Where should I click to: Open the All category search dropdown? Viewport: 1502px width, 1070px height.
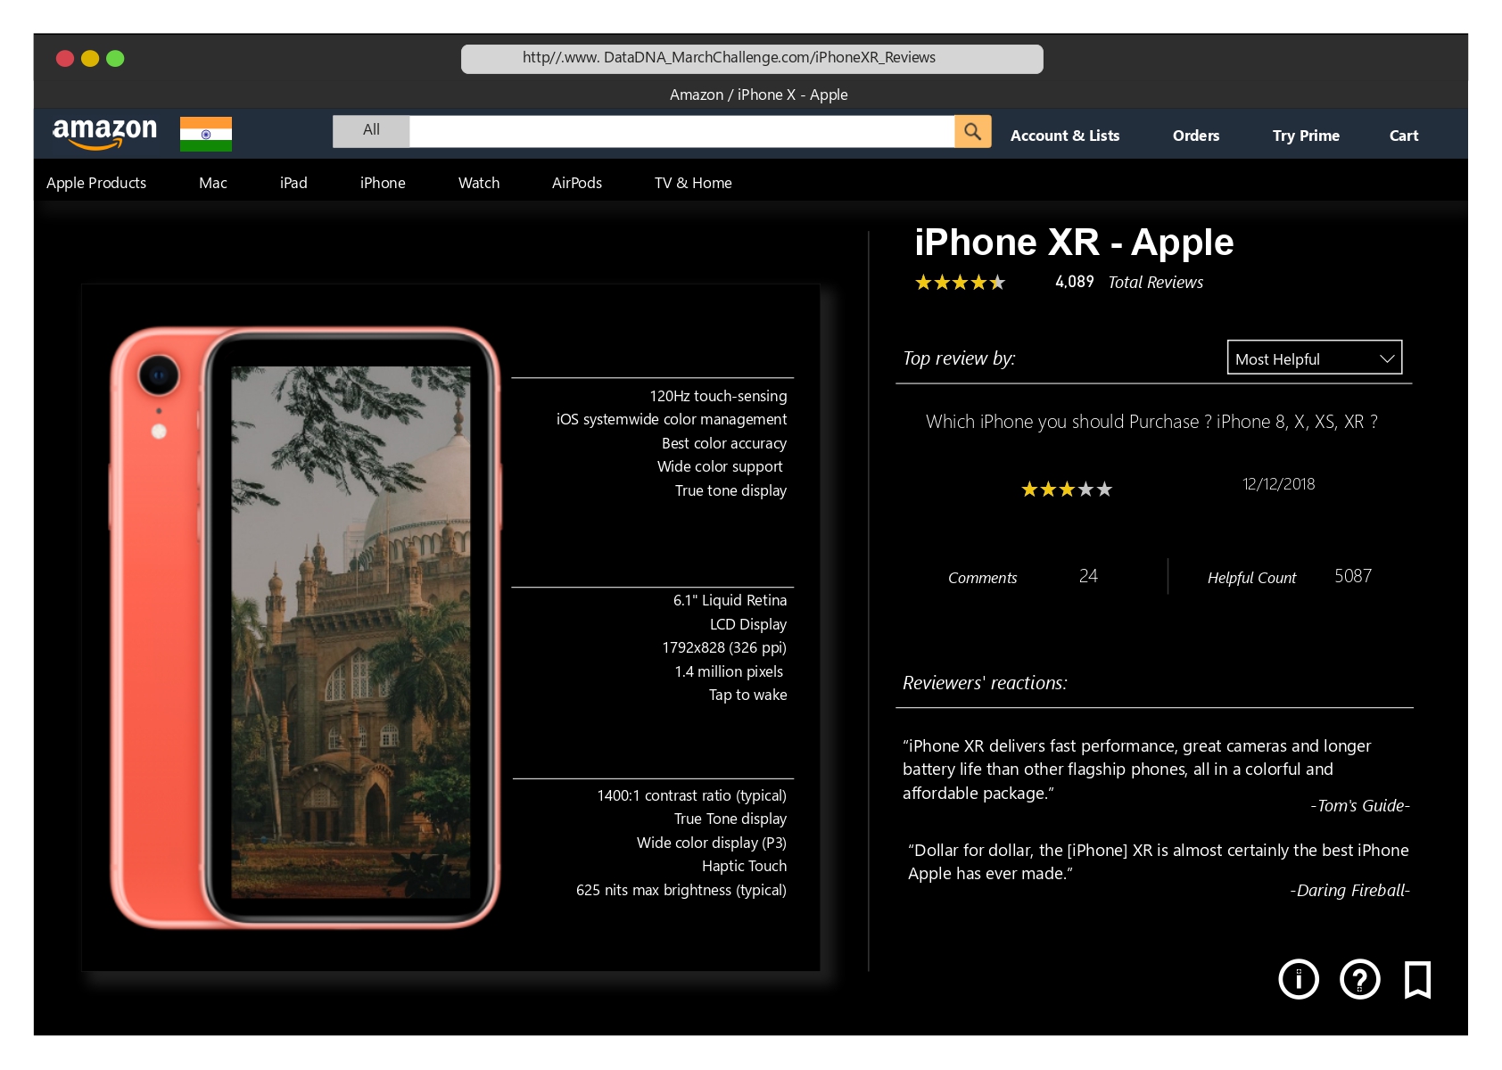[x=371, y=131]
